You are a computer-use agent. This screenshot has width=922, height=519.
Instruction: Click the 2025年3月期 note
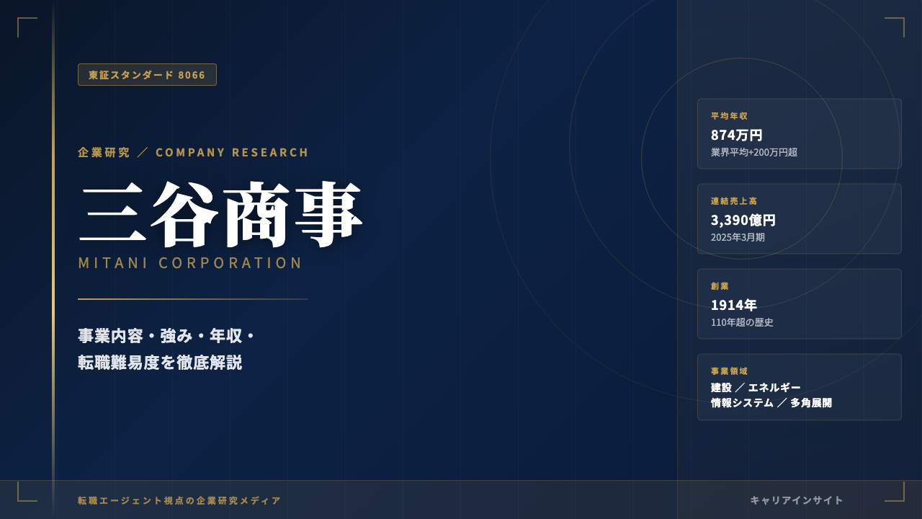(x=738, y=237)
